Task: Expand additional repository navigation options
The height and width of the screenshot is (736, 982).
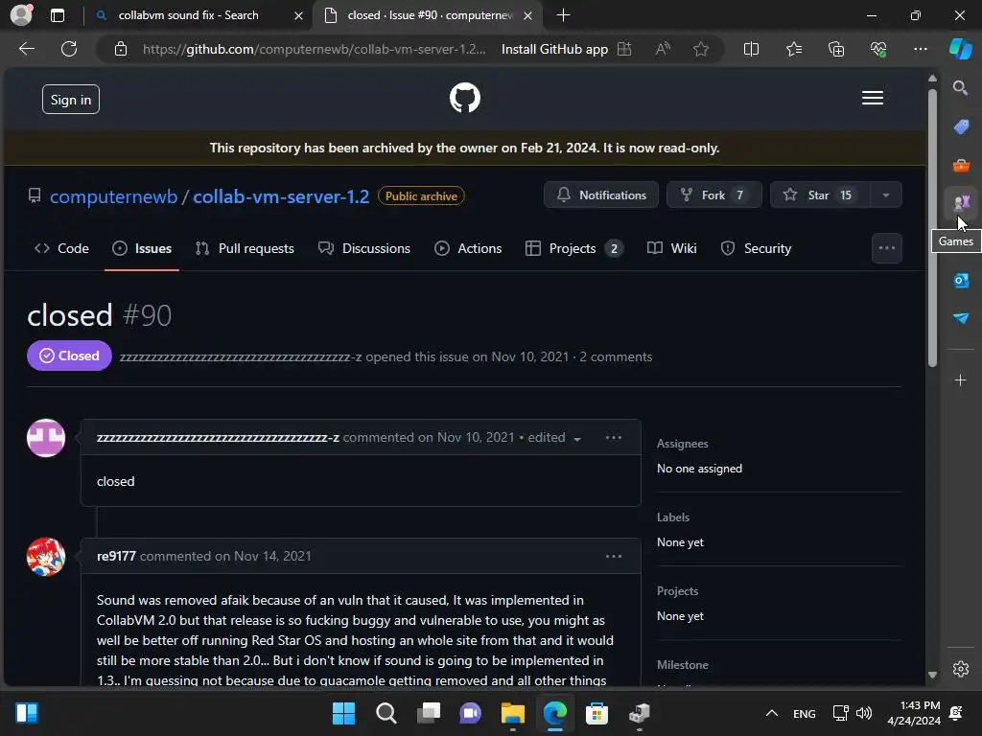Action: click(x=887, y=248)
